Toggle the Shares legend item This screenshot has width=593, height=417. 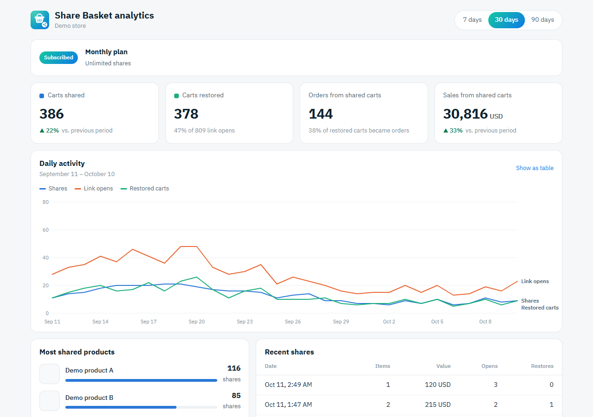[x=53, y=189]
